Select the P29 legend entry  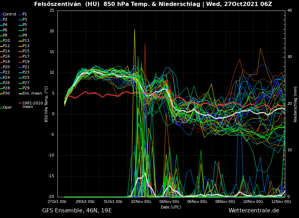[x=26, y=88]
